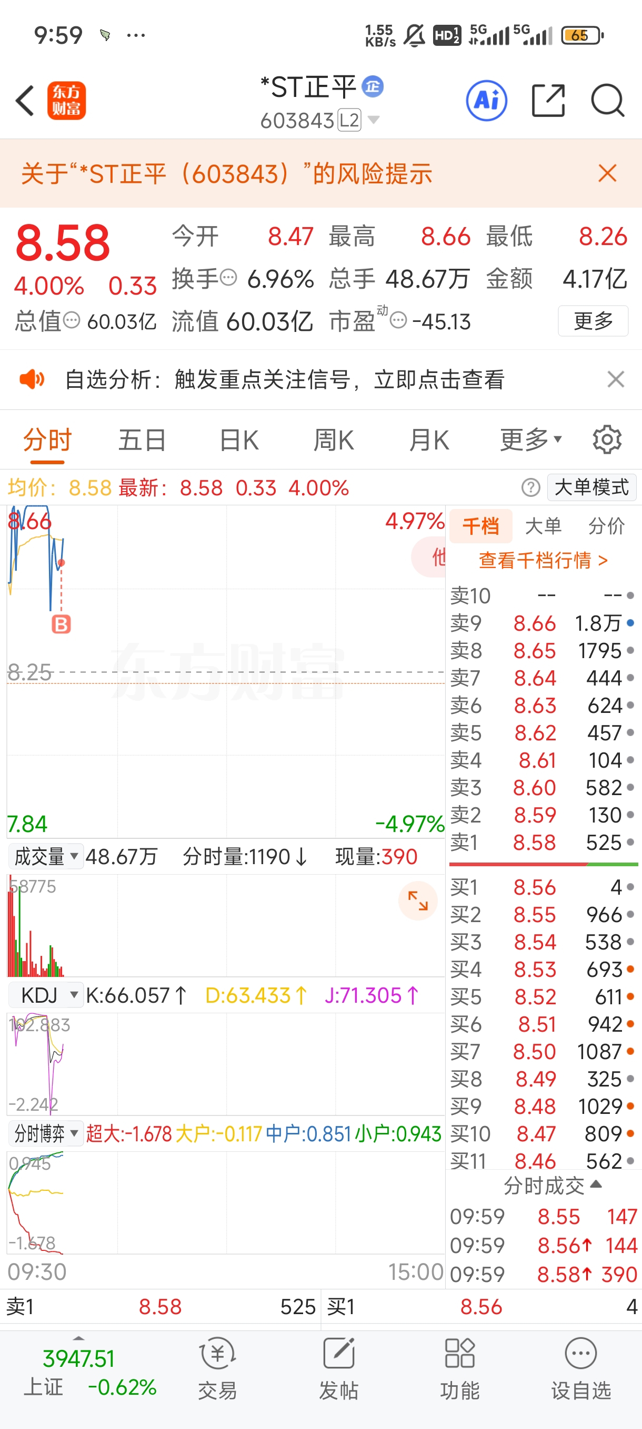Tap the HD status bar icon
This screenshot has width=642, height=1429.
tap(446, 35)
